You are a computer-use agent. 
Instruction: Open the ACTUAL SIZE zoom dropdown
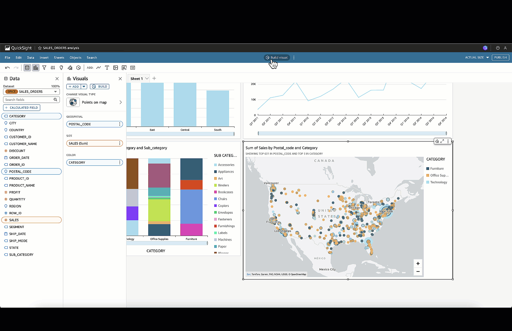(x=477, y=58)
